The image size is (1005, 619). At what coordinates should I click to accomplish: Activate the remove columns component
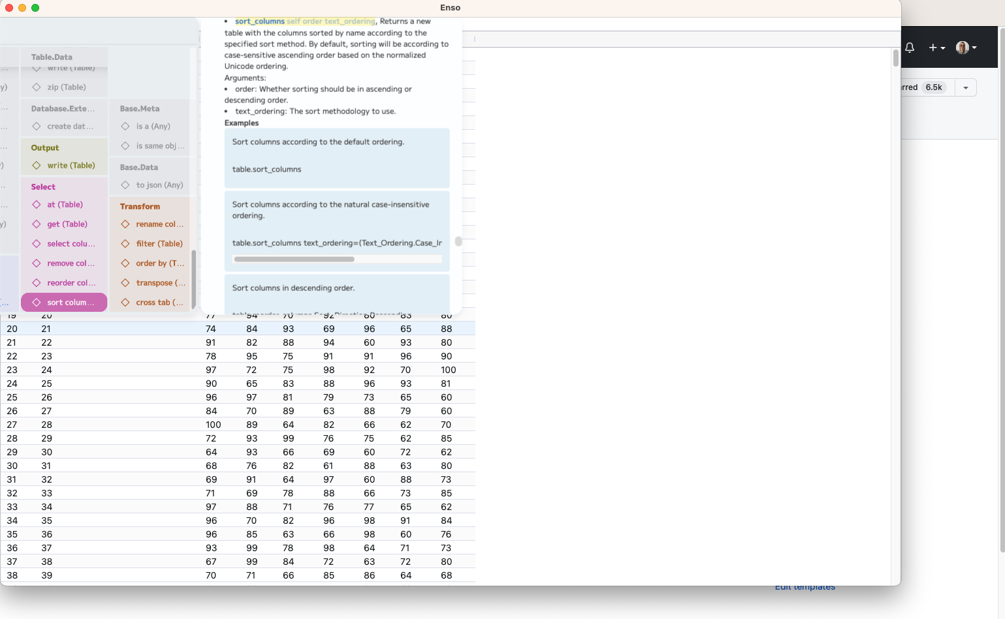71,263
